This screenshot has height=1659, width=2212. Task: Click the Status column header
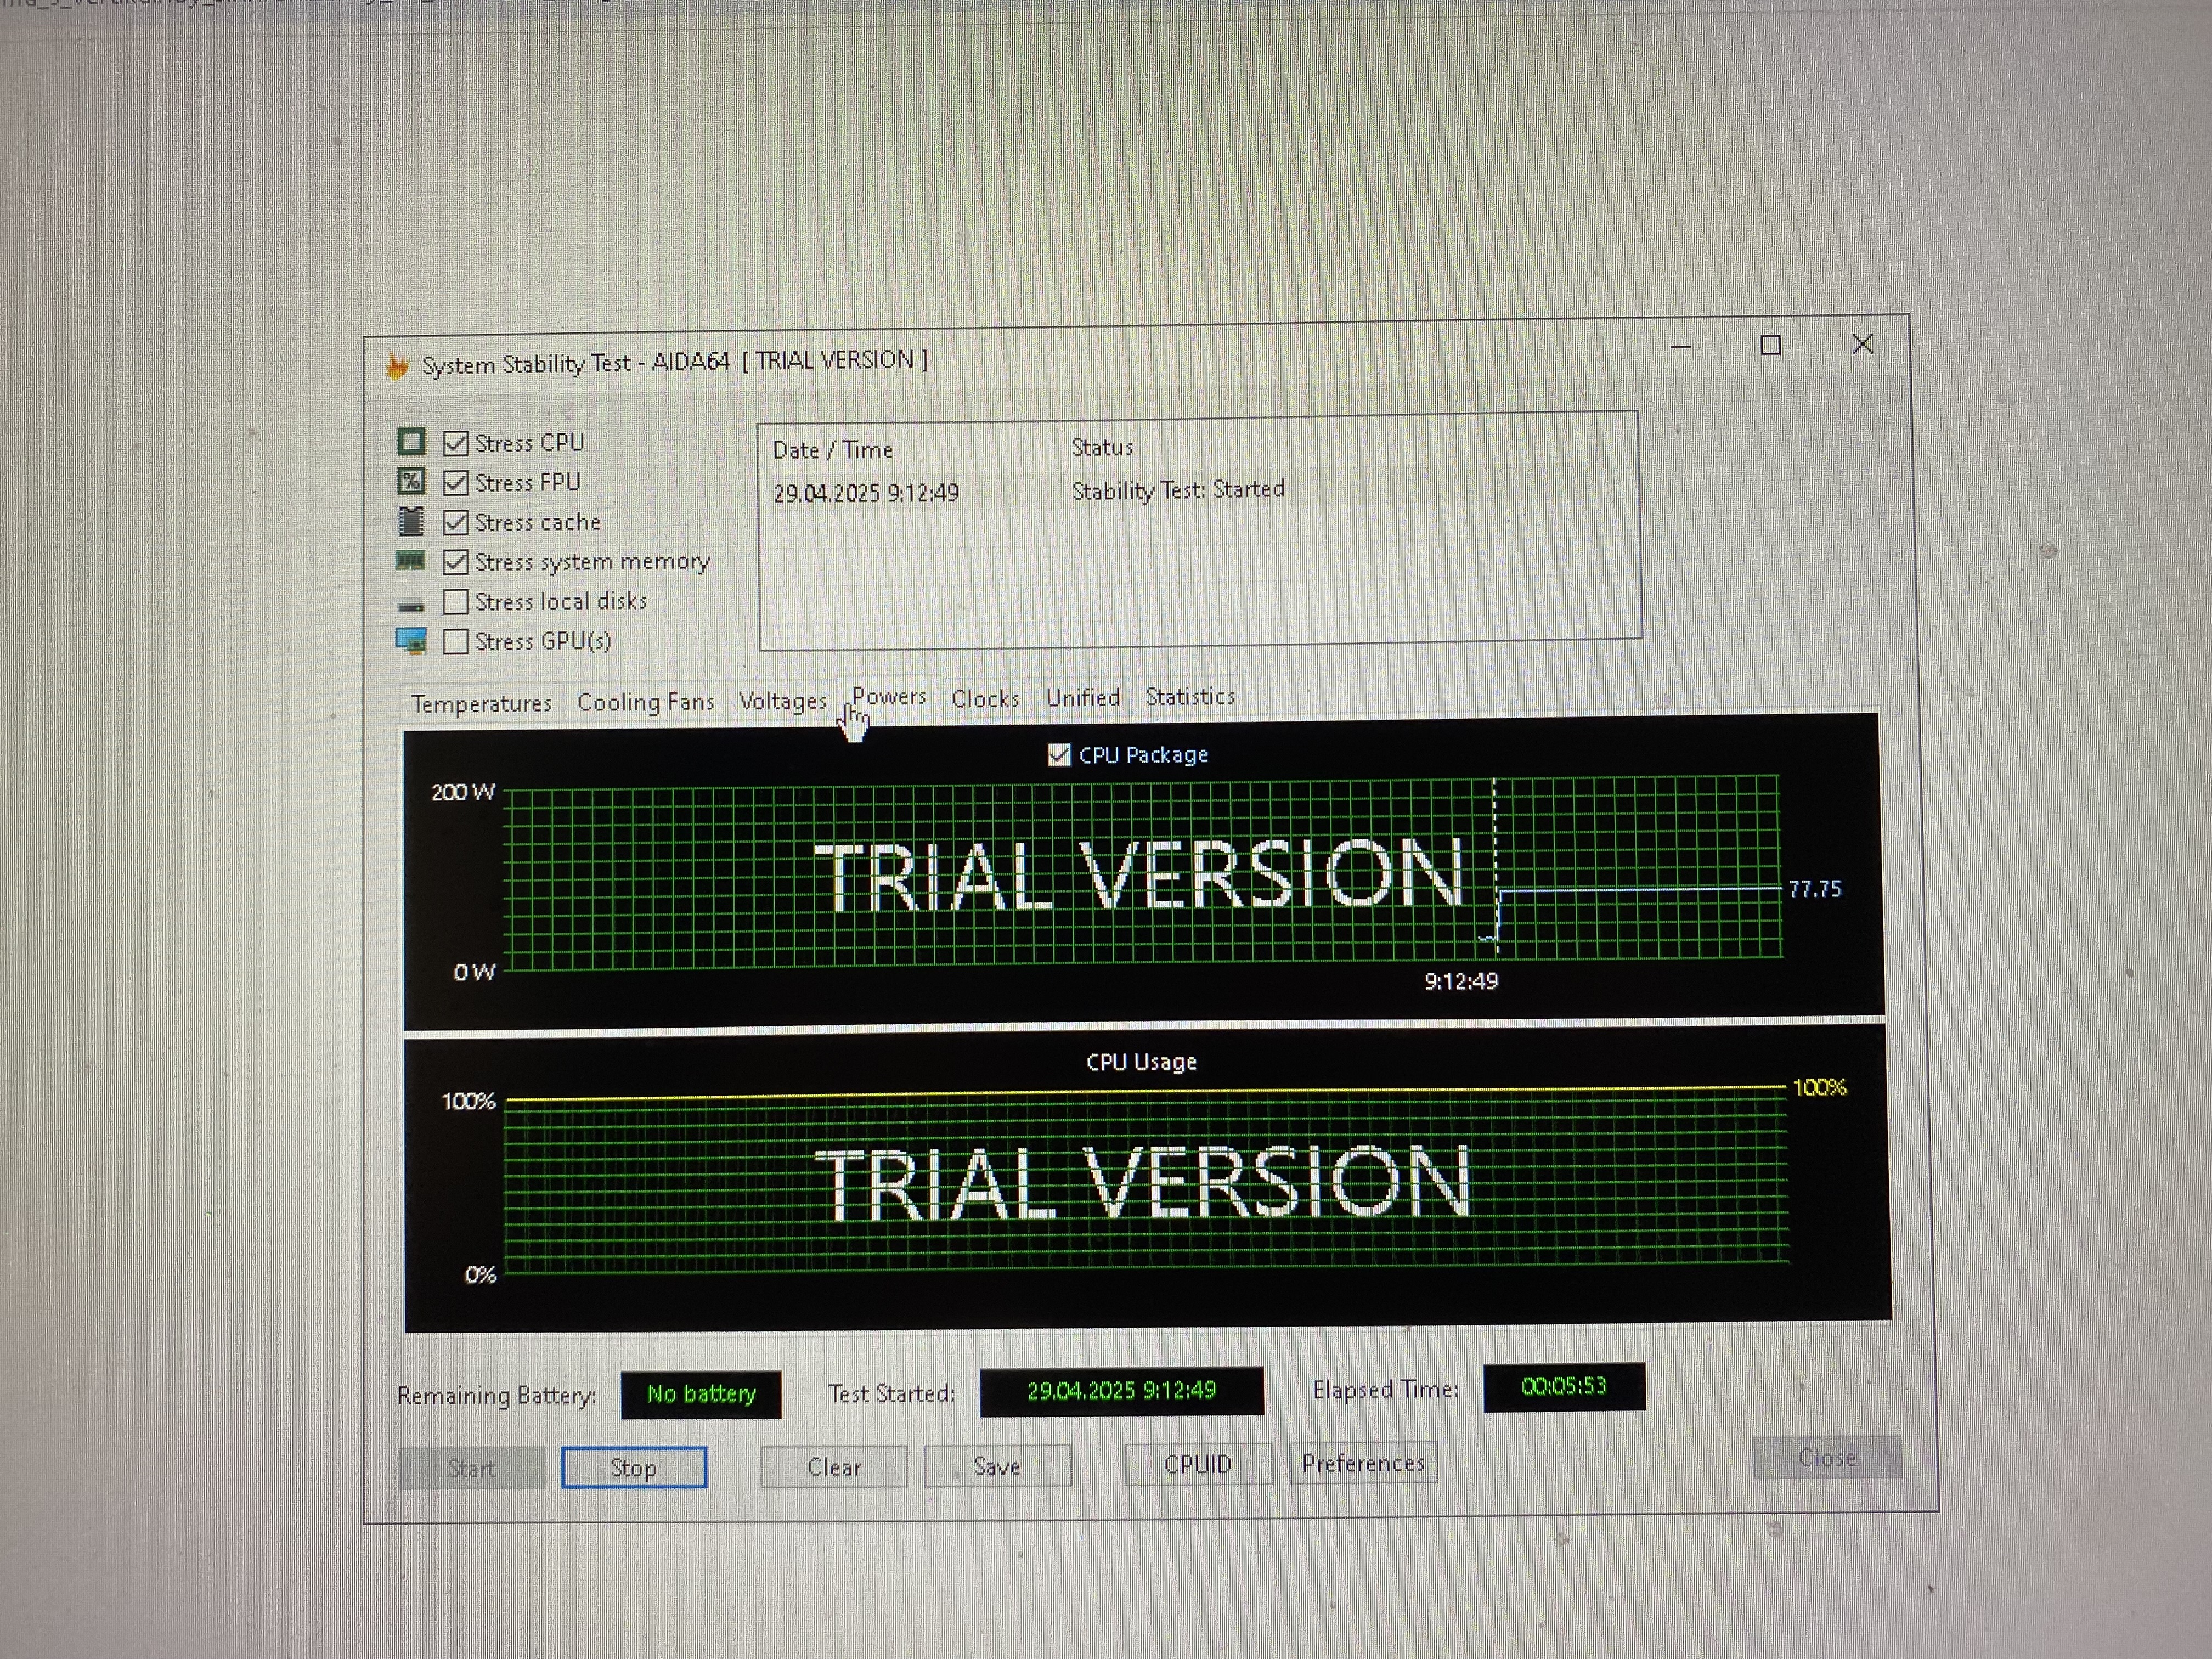click(1102, 447)
